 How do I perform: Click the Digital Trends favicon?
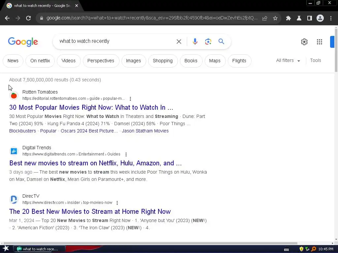[x=14, y=151]
